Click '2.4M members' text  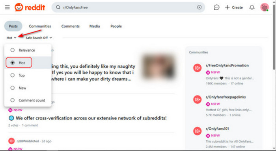(216, 147)
